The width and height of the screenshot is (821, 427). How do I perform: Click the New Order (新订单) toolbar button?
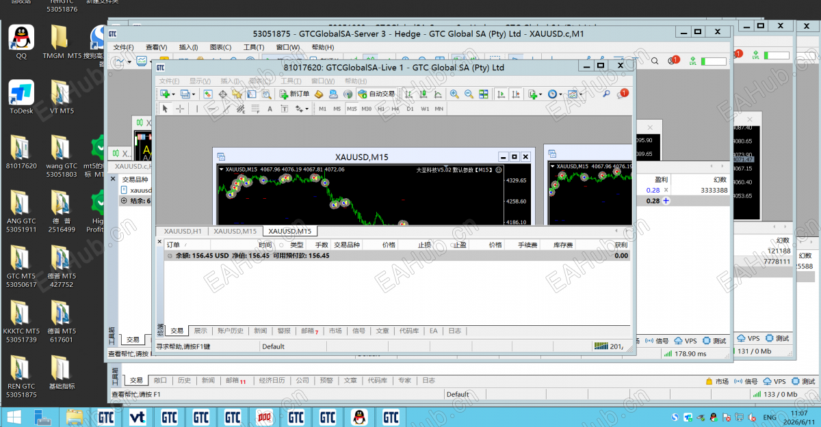295,94
